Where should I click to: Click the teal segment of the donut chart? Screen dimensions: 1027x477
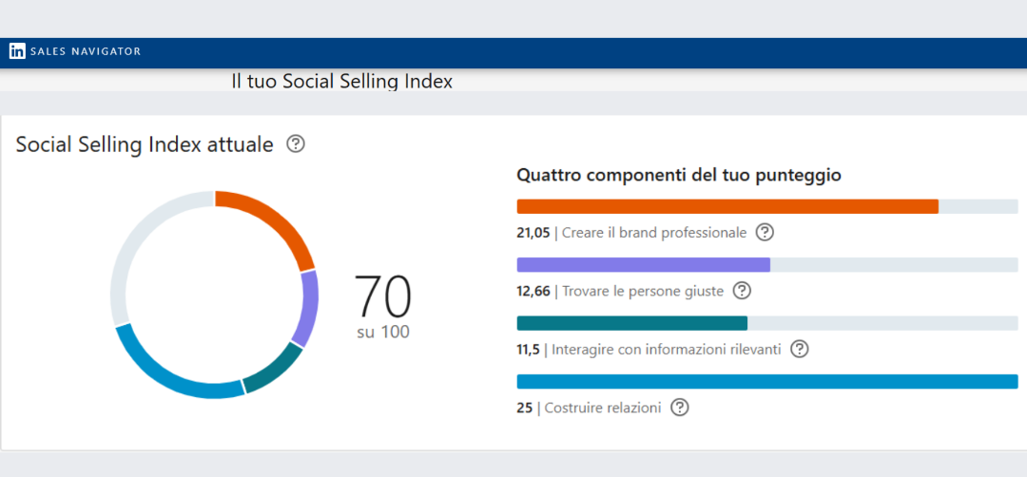(274, 371)
